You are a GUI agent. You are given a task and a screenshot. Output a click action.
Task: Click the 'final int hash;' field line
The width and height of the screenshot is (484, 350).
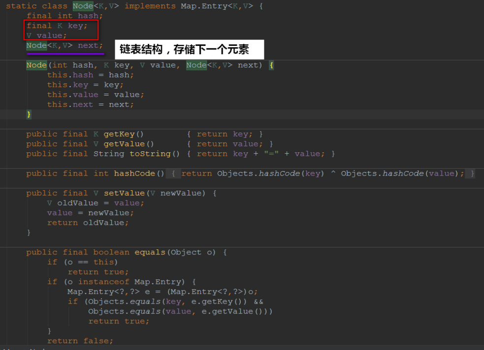[x=65, y=16]
